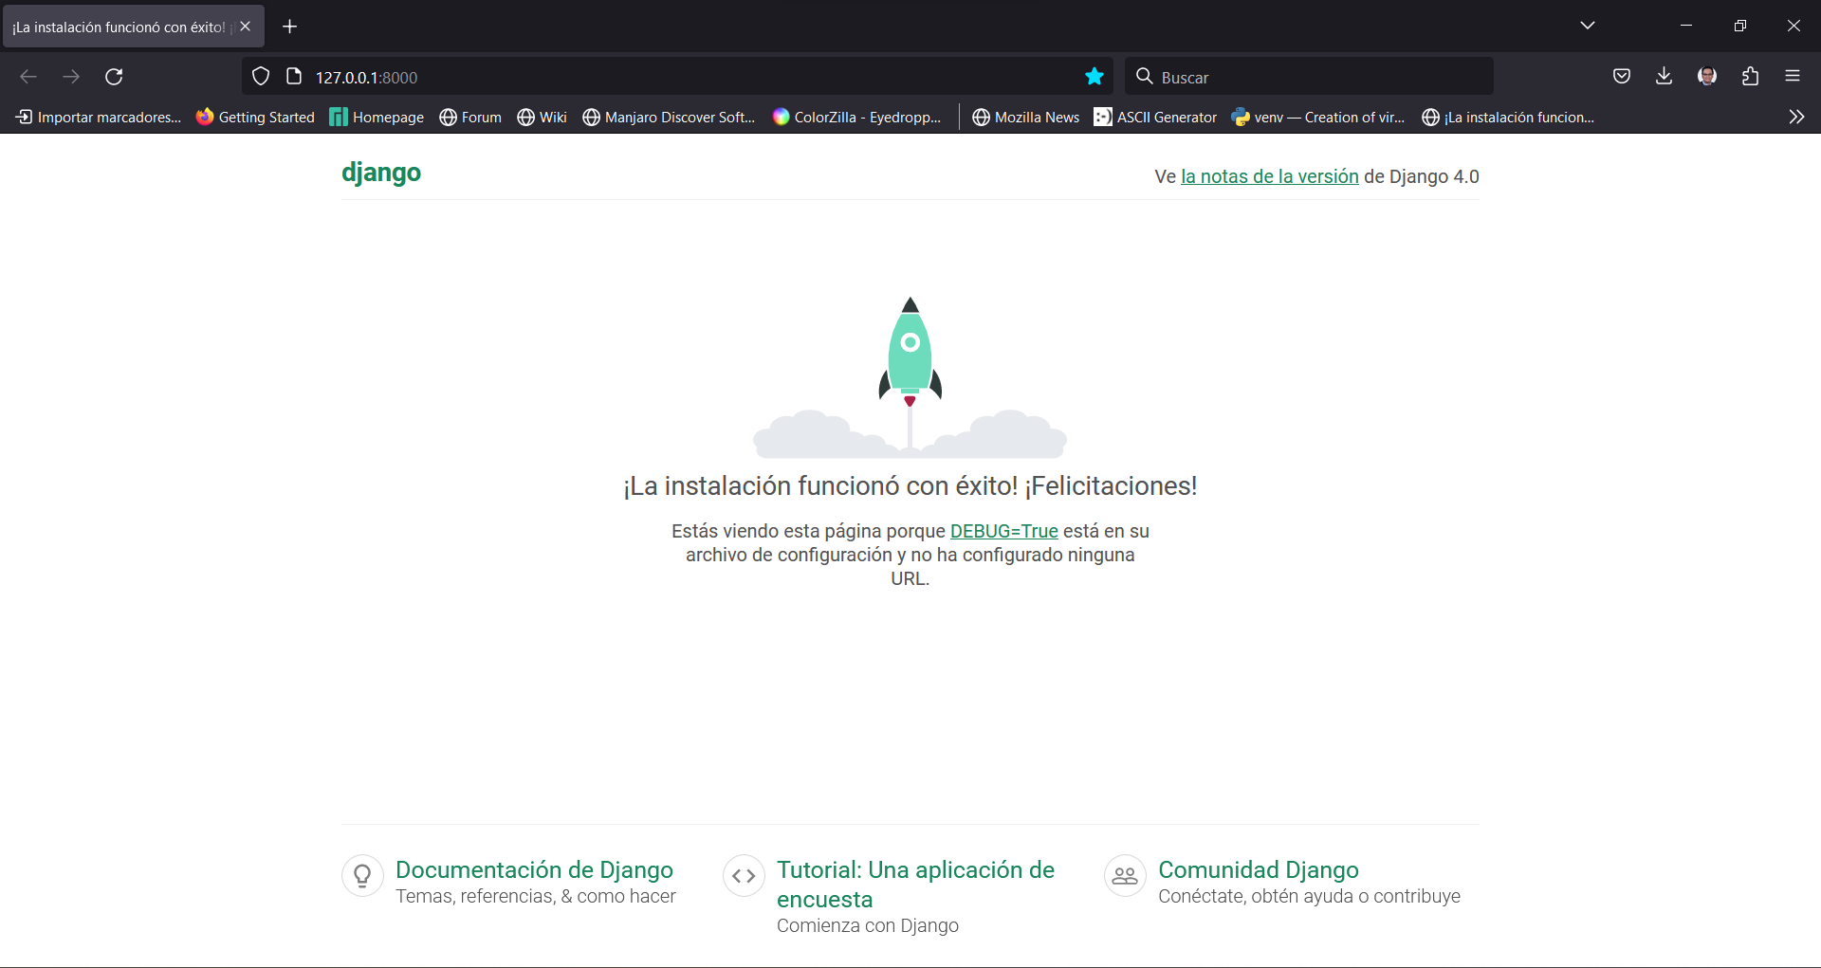Show more bookmarks with the chevron
Viewport: 1821px width, 968px height.
(1796, 117)
